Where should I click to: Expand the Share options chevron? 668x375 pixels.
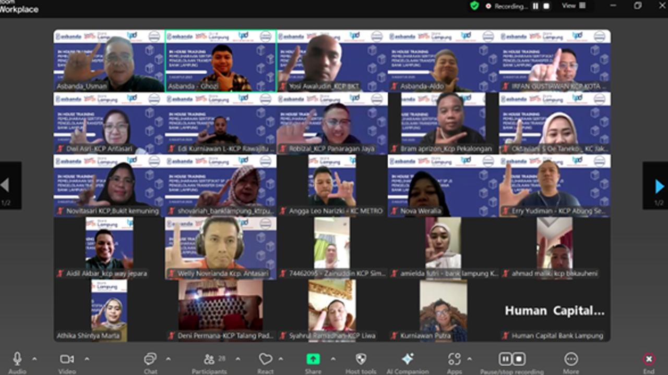pyautogui.click(x=333, y=359)
